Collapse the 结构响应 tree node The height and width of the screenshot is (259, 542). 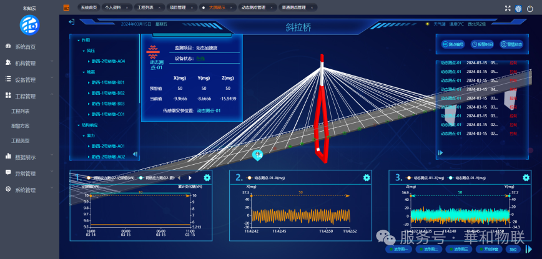tap(79, 125)
